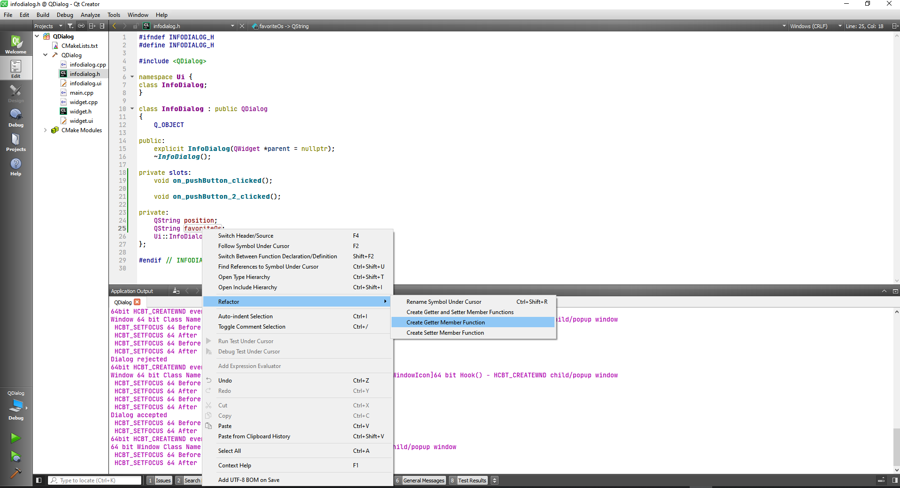Open filter tree options in Projects pane

tap(70, 26)
